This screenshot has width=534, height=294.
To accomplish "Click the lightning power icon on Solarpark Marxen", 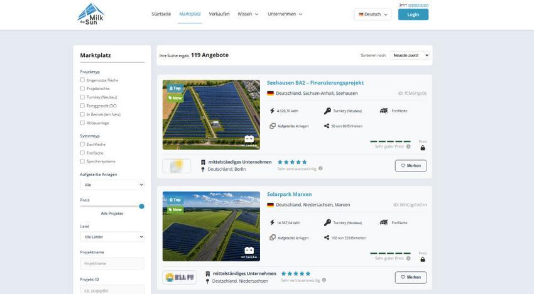I will 272,222.
